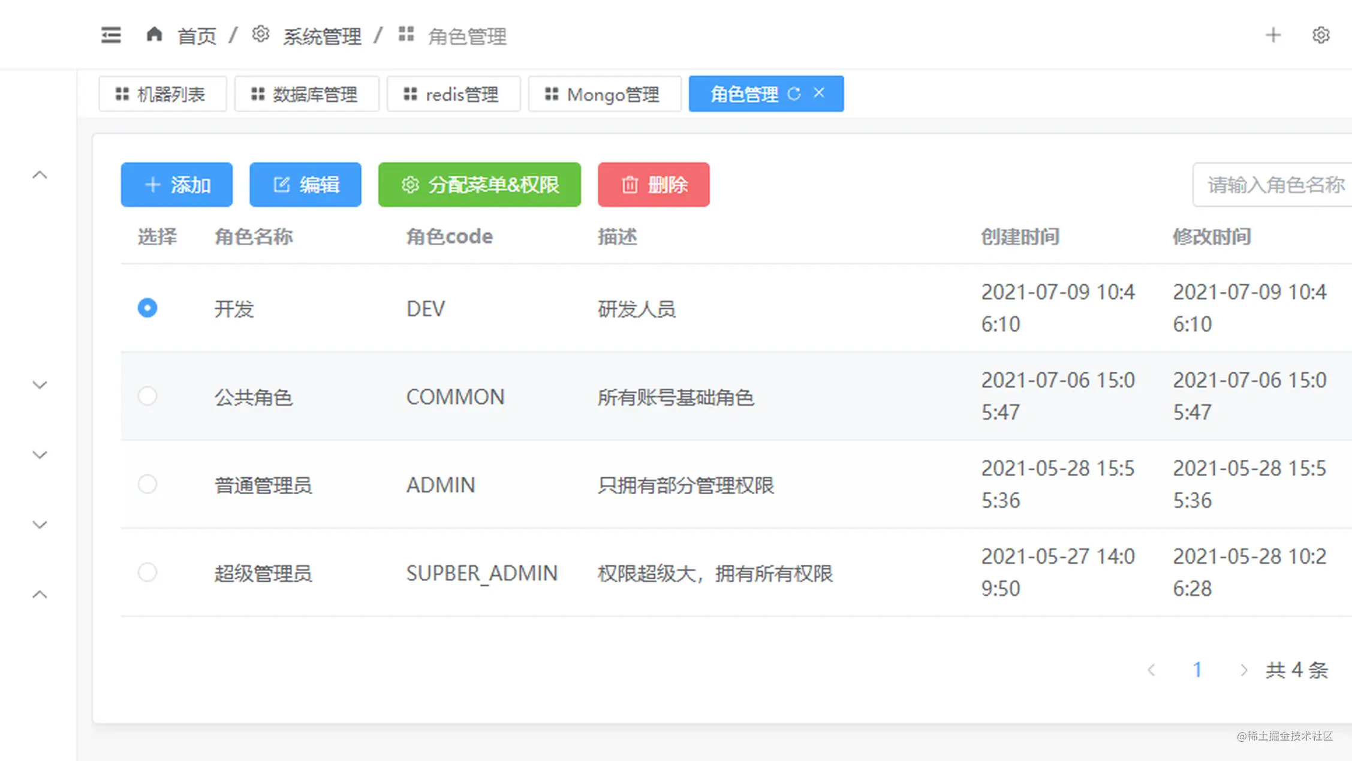Image resolution: width=1352 pixels, height=761 pixels.
Task: Select the 普通管理员 radio button
Action: (x=147, y=484)
